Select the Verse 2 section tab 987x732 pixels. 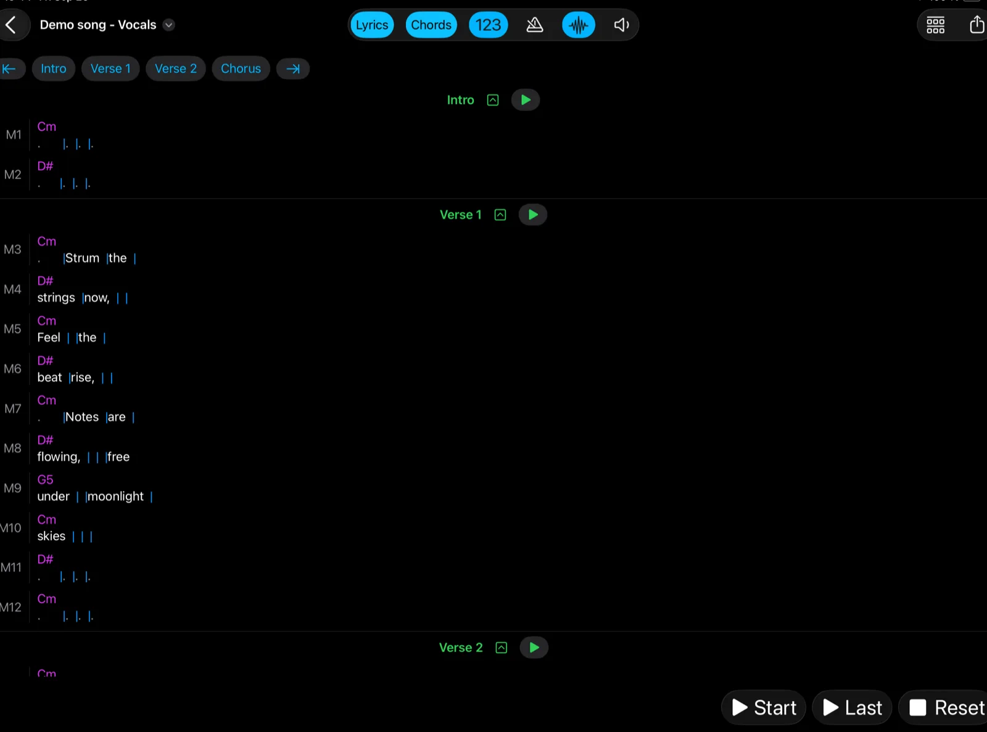pyautogui.click(x=176, y=68)
